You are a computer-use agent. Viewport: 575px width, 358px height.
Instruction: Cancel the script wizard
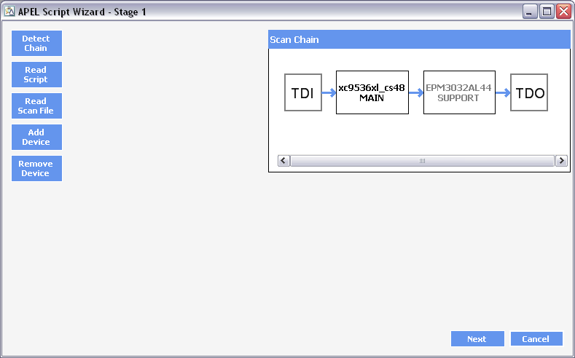tap(536, 339)
